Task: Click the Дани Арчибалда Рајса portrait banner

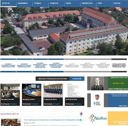Action: click(x=108, y=83)
